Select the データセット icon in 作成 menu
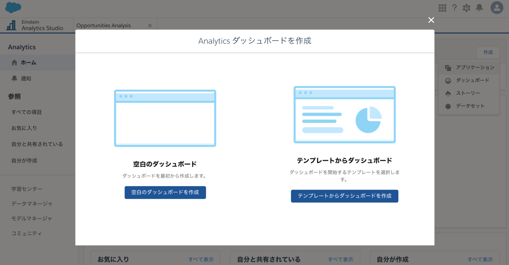The height and width of the screenshot is (265, 509). tap(449, 106)
